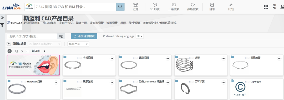Click the 3Dfindit logo in search bar
Viewport: 284px width, 100px height.
pos(29,7)
